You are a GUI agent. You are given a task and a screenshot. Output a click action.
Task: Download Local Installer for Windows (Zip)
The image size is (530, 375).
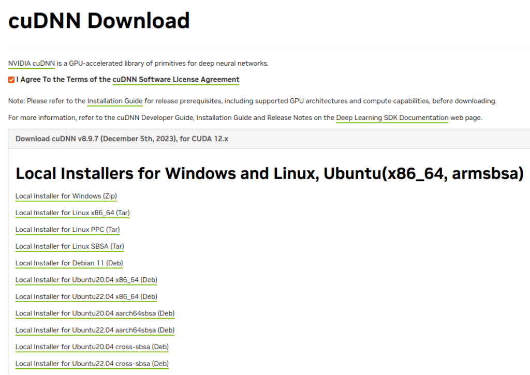[x=66, y=196]
